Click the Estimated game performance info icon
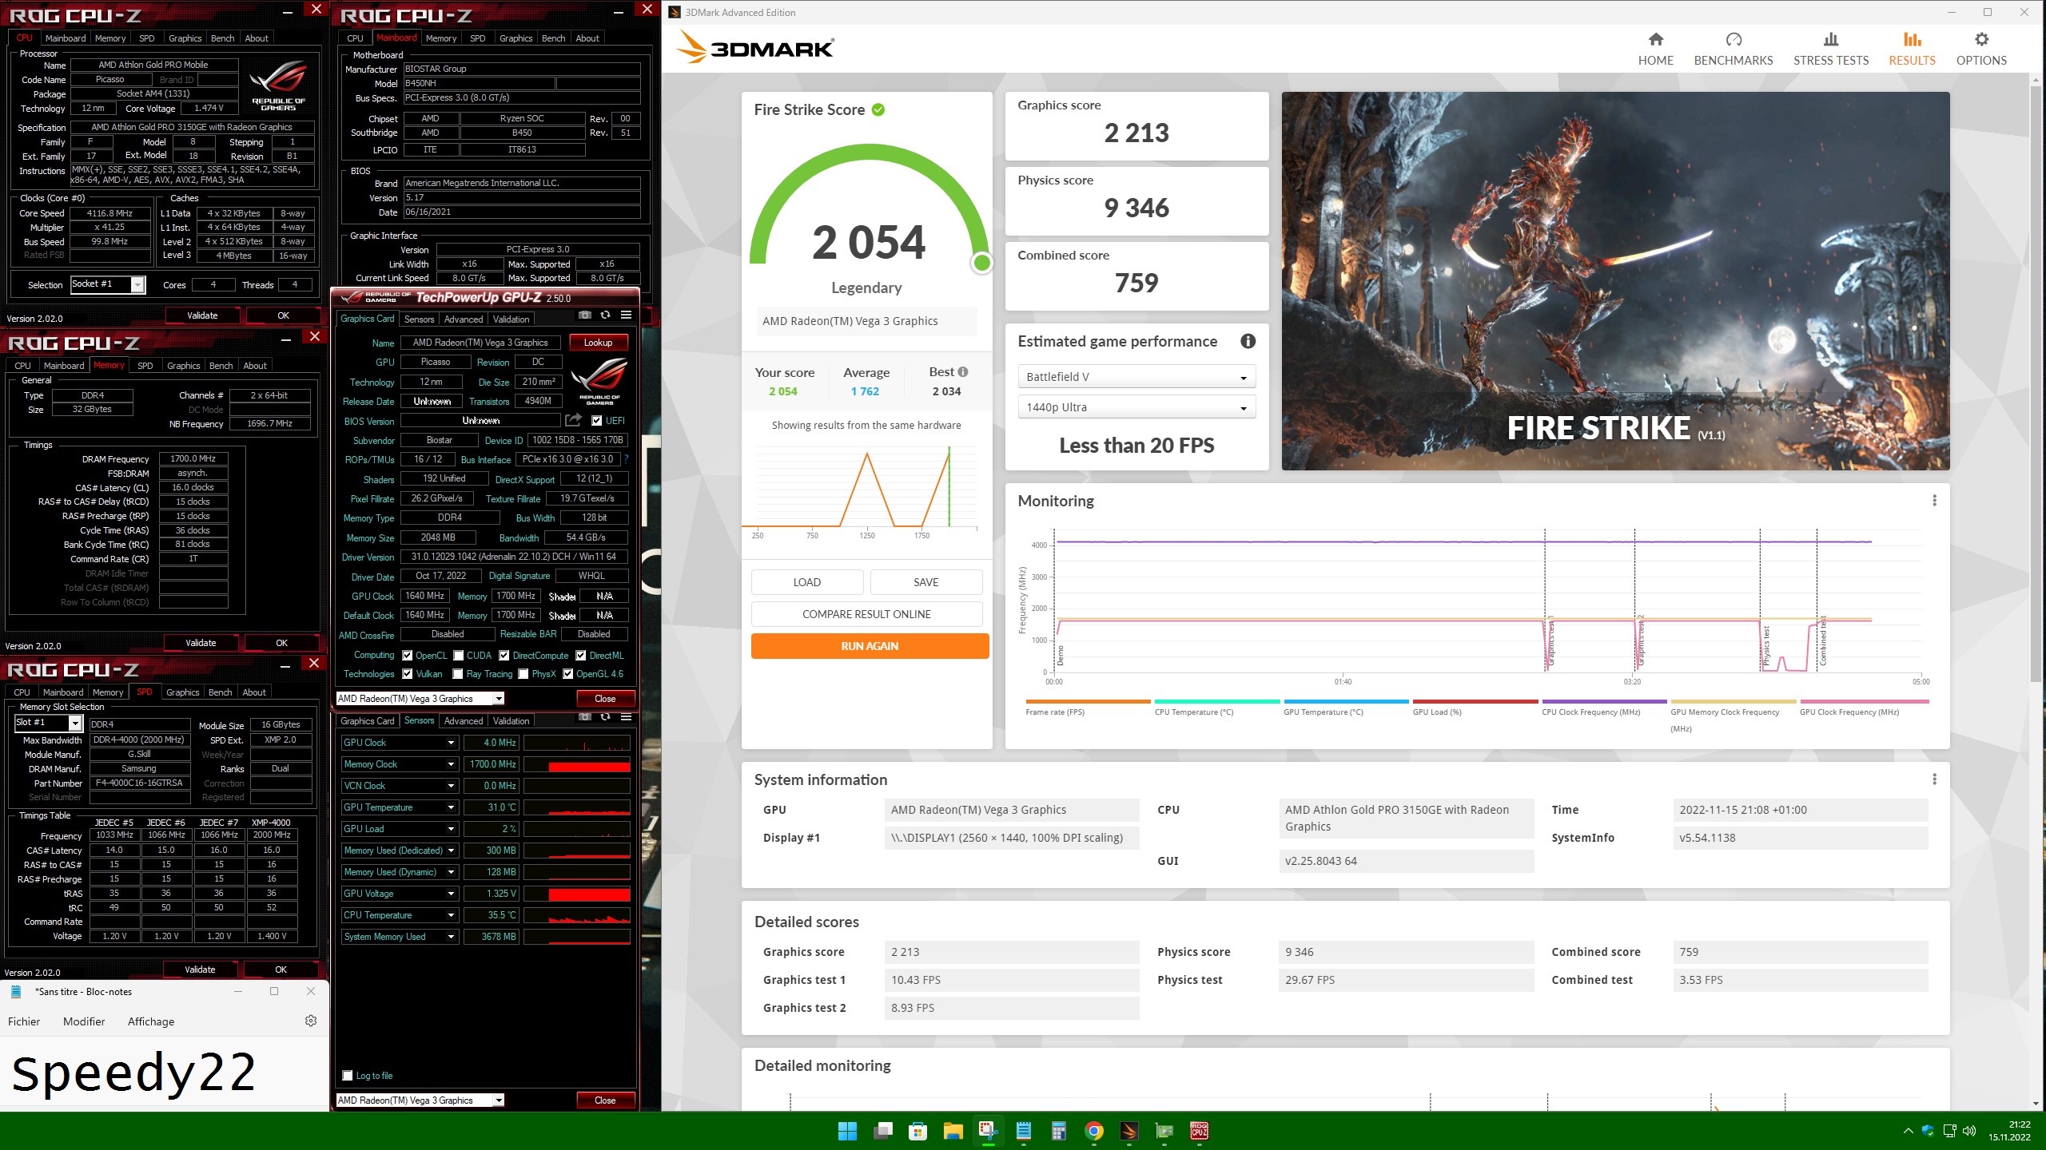The width and height of the screenshot is (2046, 1150). [1248, 342]
